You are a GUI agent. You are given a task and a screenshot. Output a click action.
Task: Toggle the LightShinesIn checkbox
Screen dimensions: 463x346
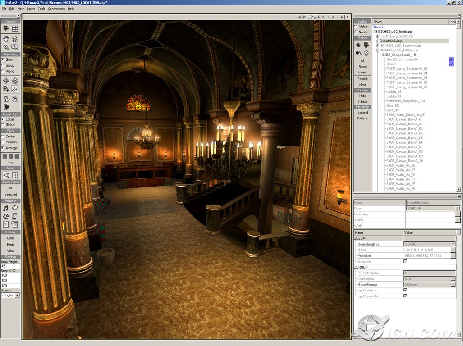[405, 290]
